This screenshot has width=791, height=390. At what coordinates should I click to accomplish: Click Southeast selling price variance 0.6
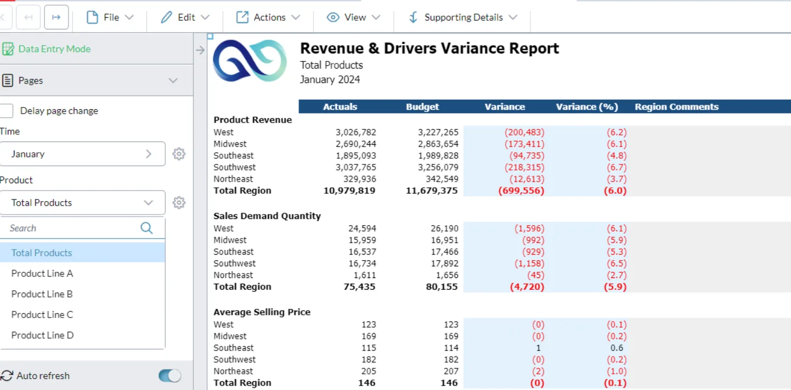(x=617, y=348)
